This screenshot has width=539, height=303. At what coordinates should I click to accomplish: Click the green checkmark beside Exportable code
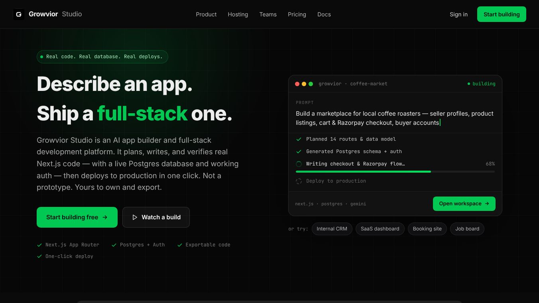point(180,245)
